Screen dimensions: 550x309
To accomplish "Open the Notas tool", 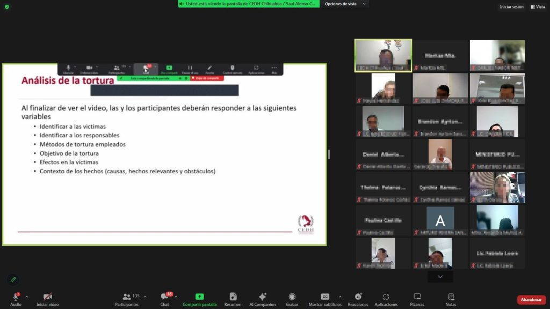I will [x=451, y=299].
